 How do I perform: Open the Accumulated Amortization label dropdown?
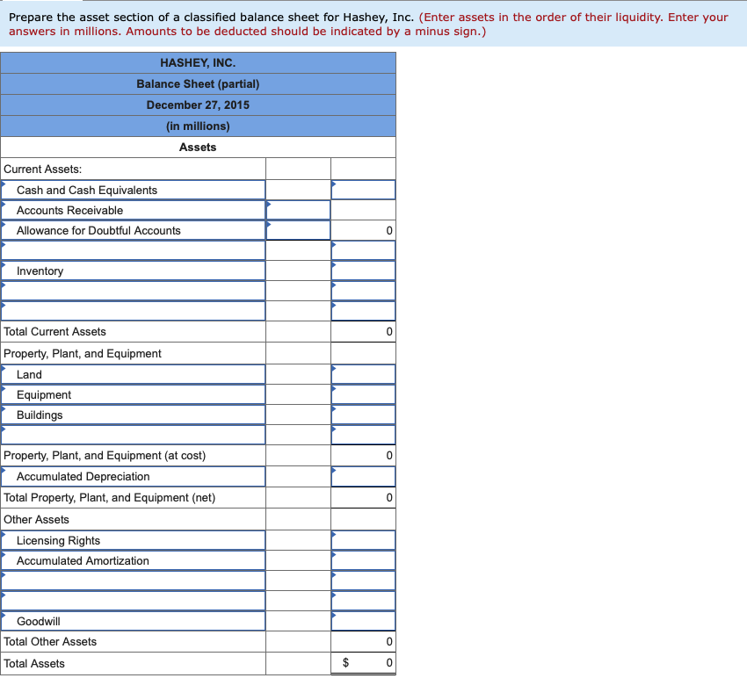click(x=133, y=560)
